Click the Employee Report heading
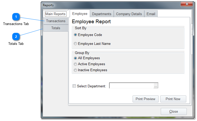This screenshot has height=121, width=197. point(91,22)
